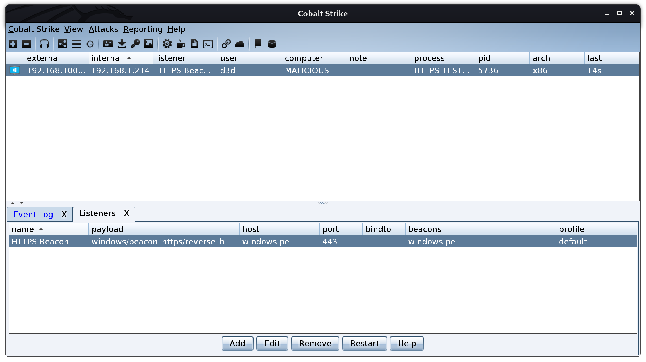Open web server management via the cloud icon
Screen dimensions: 646x362
240,44
